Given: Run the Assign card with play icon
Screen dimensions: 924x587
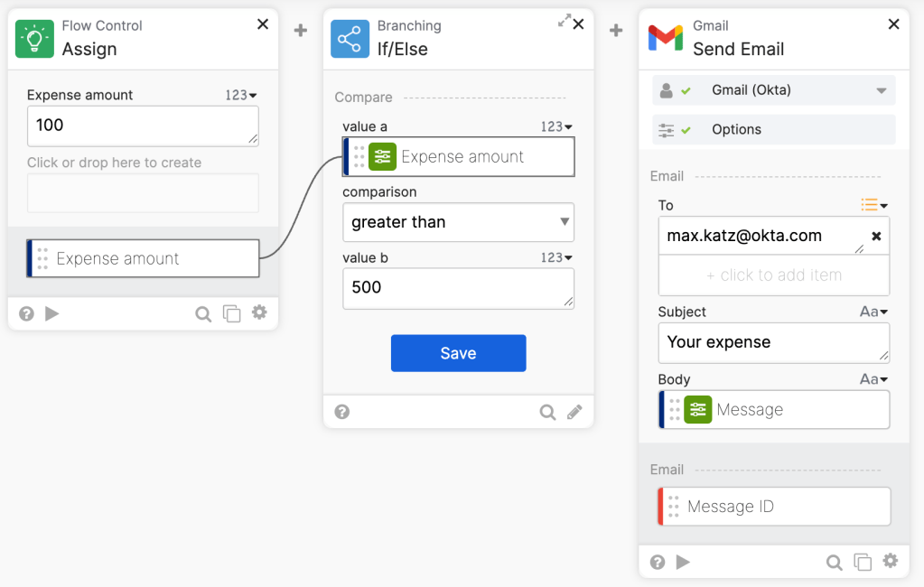Looking at the screenshot, I should 52,313.
